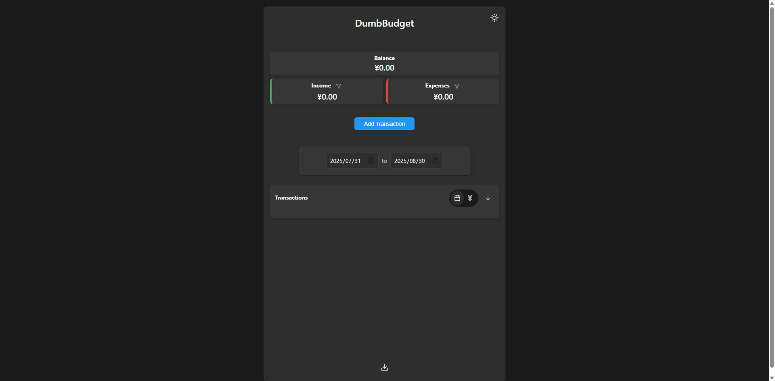Screen dimensions: 775x381
Task: Click the DumbBudget title
Action: pyautogui.click(x=384, y=23)
